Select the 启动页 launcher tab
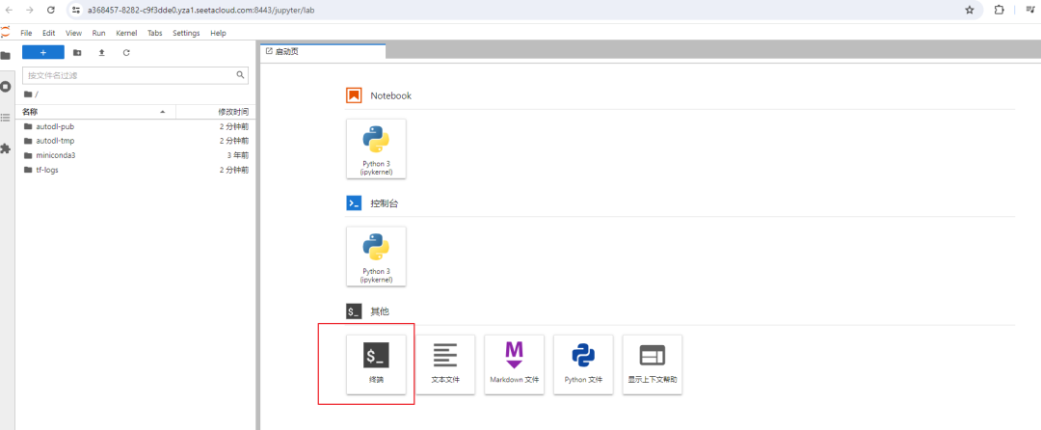The width and height of the screenshot is (1041, 430). point(323,51)
